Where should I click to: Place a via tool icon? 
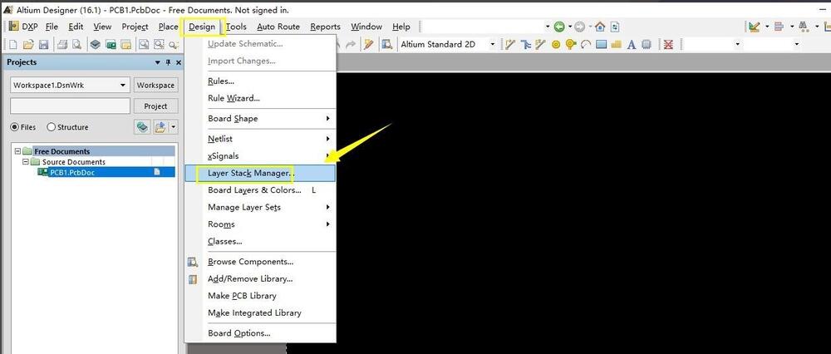(x=571, y=45)
